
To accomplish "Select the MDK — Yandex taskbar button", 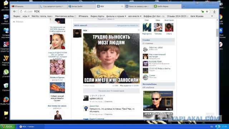I will coord(31,126).
